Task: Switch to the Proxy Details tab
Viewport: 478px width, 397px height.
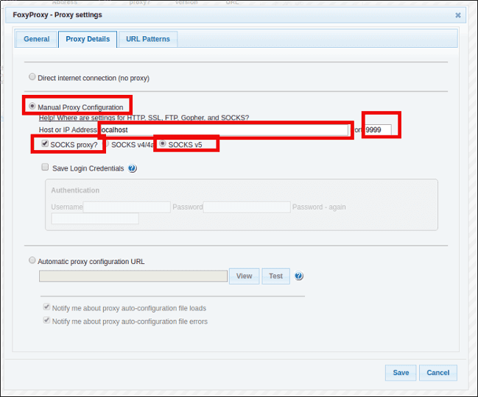Action: point(88,39)
